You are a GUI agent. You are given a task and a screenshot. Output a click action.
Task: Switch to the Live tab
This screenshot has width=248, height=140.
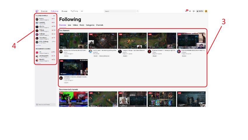pos(69,25)
